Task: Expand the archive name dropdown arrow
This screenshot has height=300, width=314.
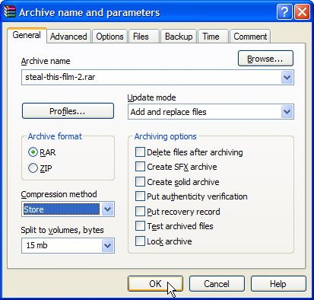Action: [287, 77]
